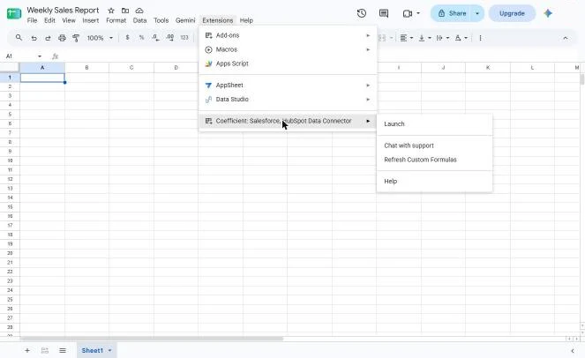
Task: Click the Upgrade button
Action: tap(512, 13)
